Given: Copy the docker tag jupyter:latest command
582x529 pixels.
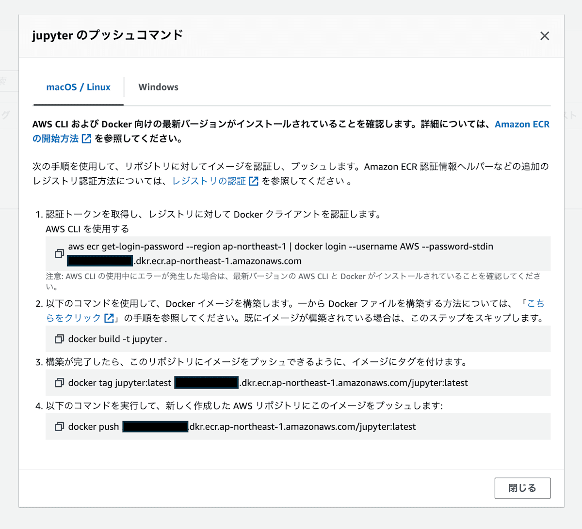Looking at the screenshot, I should pos(59,383).
